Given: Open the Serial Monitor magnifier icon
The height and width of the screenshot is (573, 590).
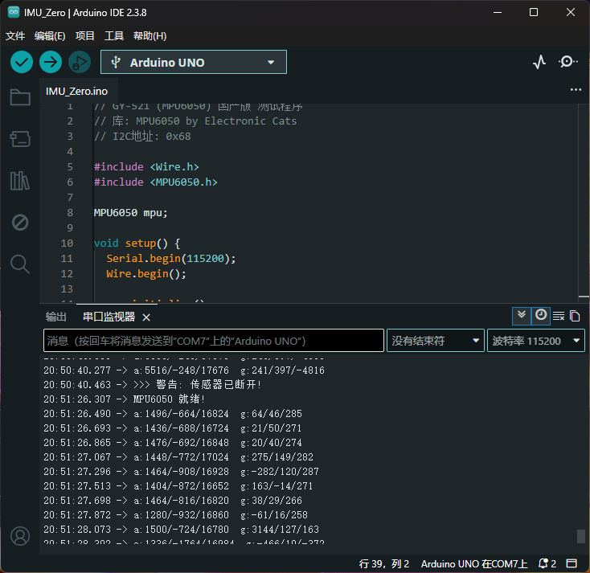Looking at the screenshot, I should pyautogui.click(x=567, y=62).
